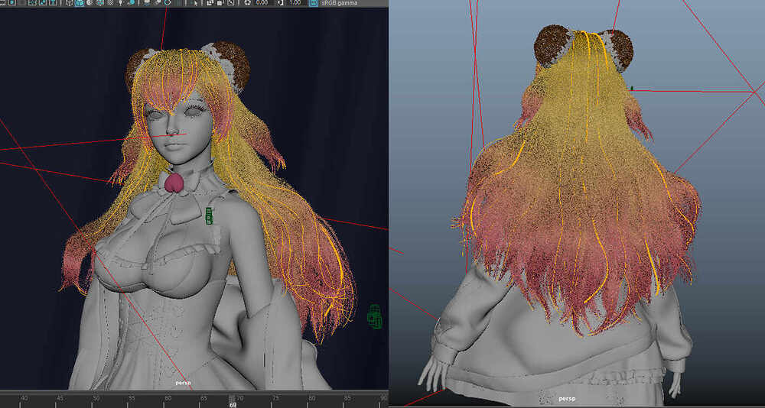This screenshot has width=765, height=408.
Task: Click frame 75 on the timeline
Action: click(275, 398)
